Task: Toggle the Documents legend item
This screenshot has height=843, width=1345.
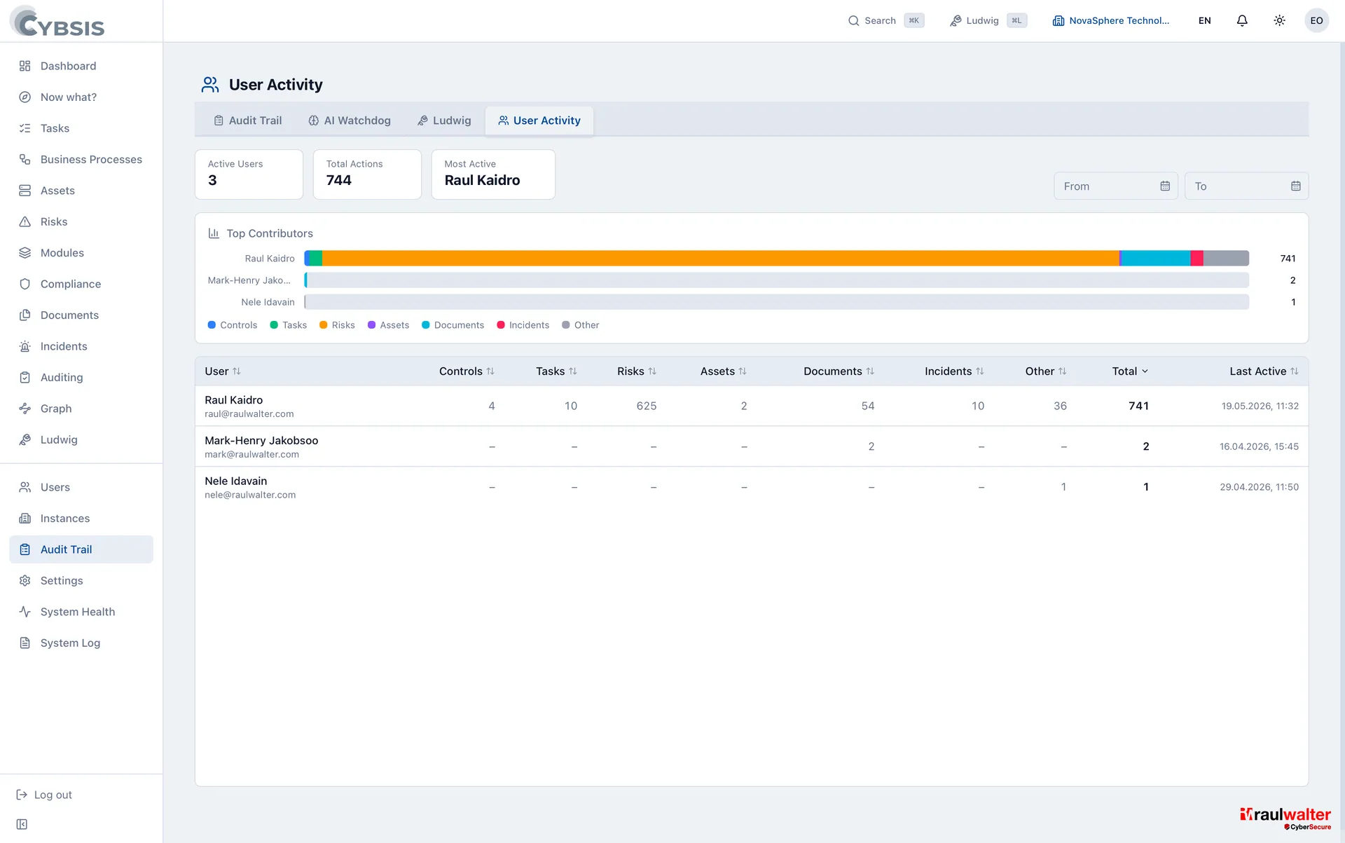Action: [453, 325]
